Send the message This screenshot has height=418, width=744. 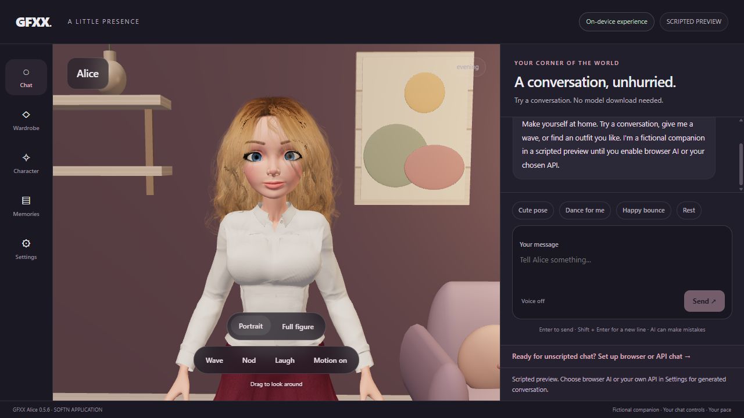(704, 301)
